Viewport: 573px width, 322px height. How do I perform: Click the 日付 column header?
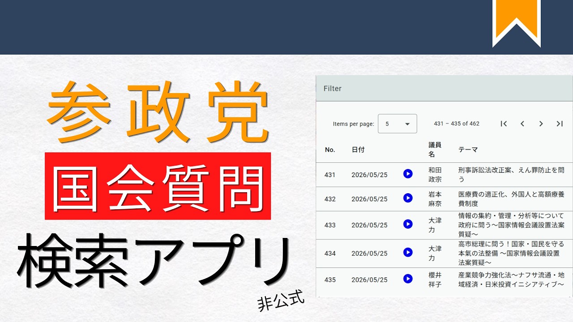coord(358,150)
